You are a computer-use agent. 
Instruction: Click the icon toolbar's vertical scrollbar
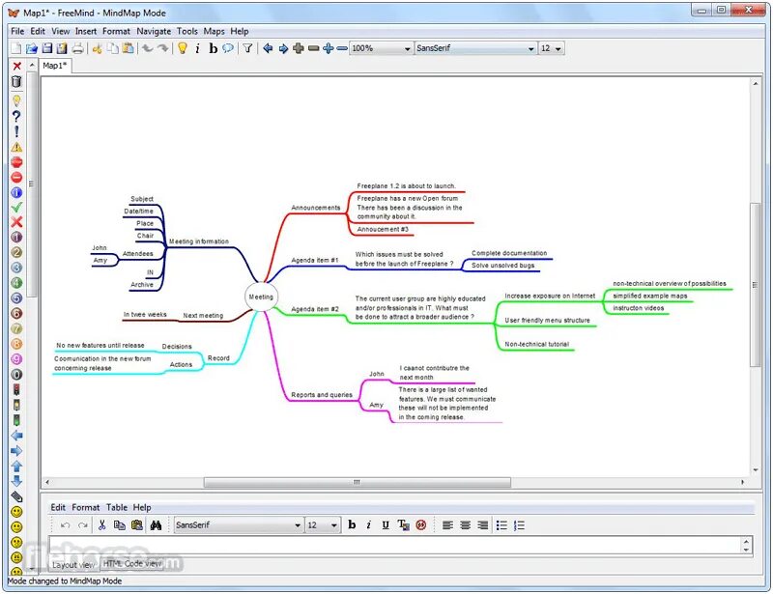(x=32, y=184)
